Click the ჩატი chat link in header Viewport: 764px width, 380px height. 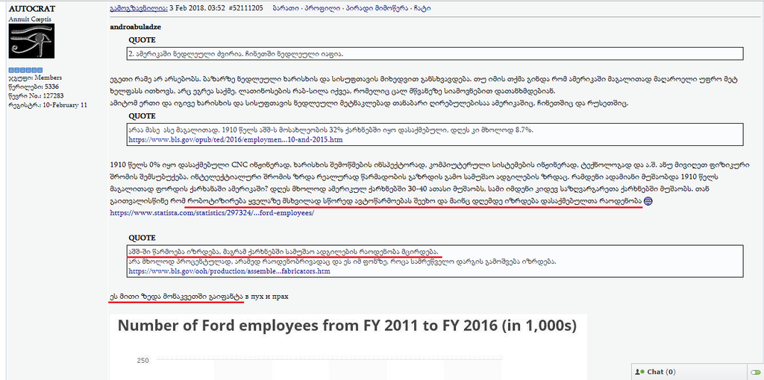coord(424,9)
